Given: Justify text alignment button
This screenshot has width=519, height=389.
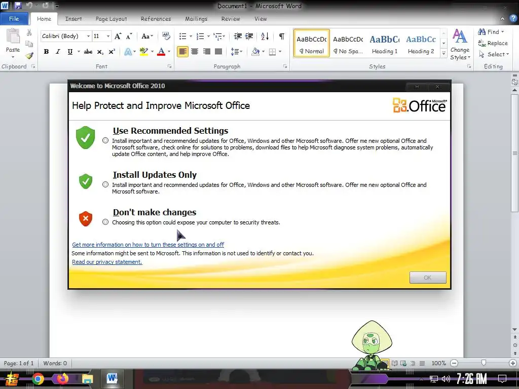Looking at the screenshot, I should (x=218, y=52).
